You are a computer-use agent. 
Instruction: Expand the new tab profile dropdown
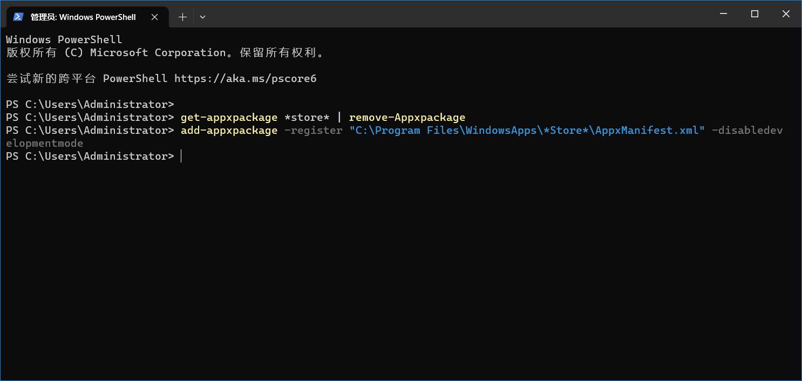(x=202, y=17)
